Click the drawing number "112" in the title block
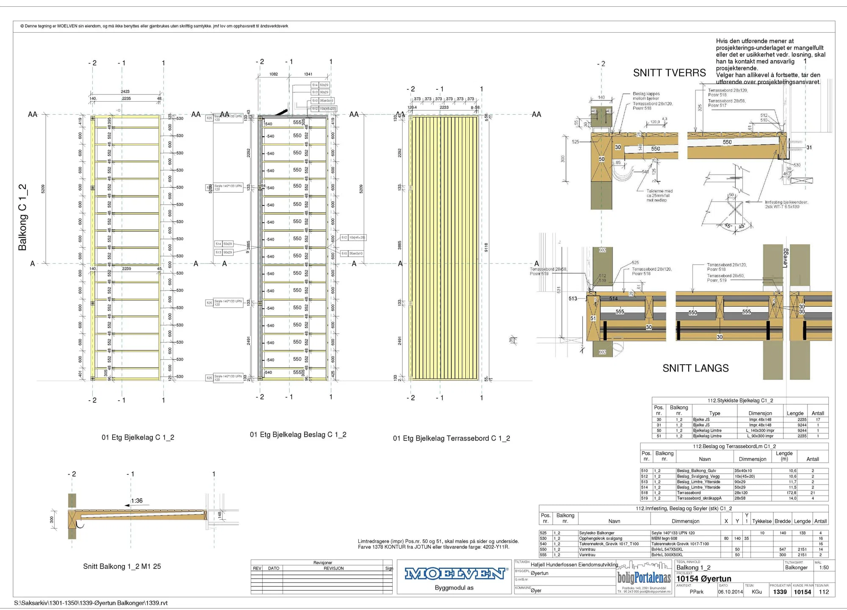Screen dimensions: 847x610 coord(824,592)
